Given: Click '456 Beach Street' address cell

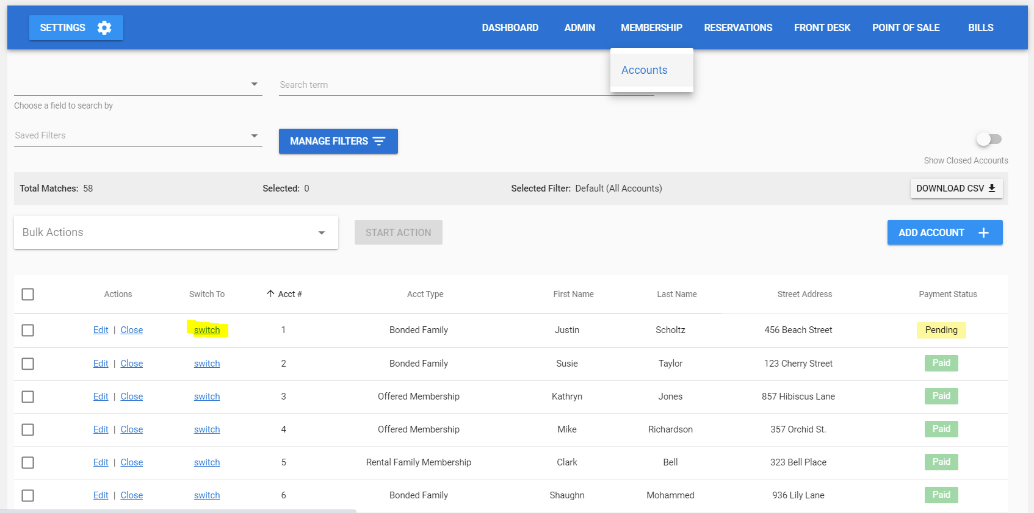Looking at the screenshot, I should pyautogui.click(x=798, y=330).
